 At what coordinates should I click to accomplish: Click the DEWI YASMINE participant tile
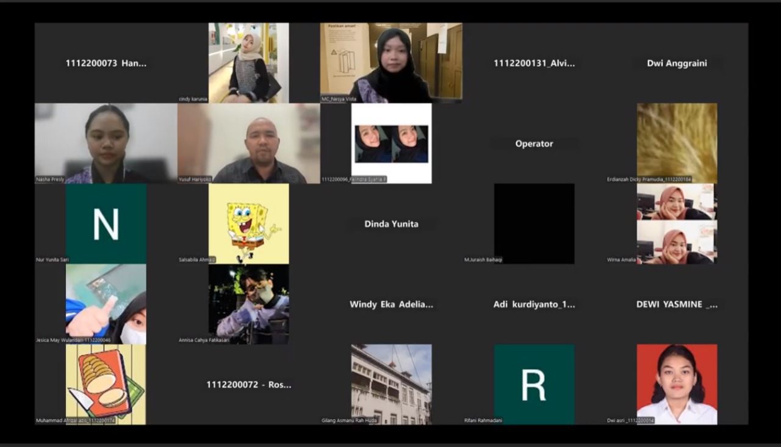click(x=677, y=304)
